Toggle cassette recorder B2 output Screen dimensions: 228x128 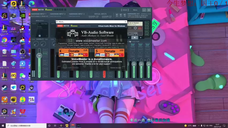(x=147, y=34)
